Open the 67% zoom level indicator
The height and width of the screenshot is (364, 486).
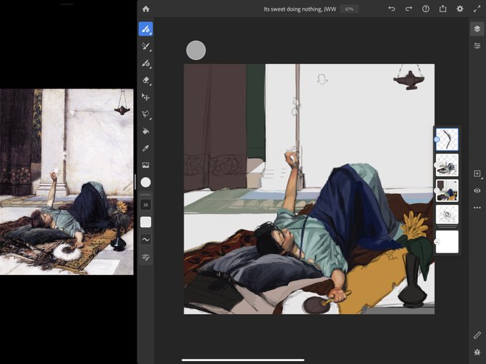349,9
